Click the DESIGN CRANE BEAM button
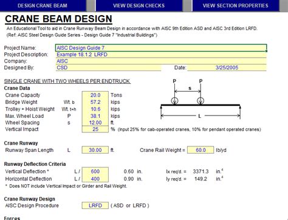Screen dimensions: 288x220 [43, 5]
